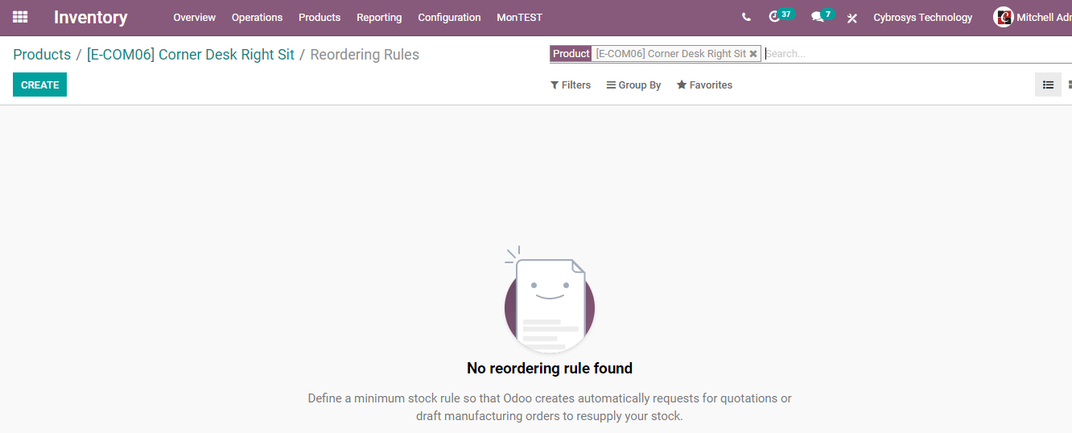Image resolution: width=1072 pixels, height=433 pixels.
Task: Open the Group By dropdown
Action: 633,85
